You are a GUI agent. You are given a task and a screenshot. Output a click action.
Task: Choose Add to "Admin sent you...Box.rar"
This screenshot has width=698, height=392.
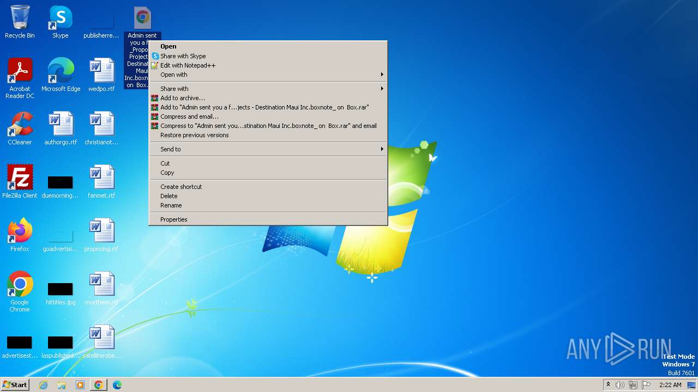268,107
